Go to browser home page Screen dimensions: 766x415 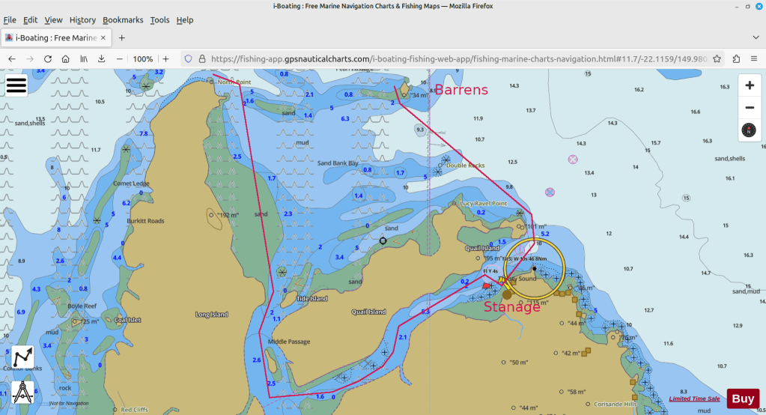66,58
